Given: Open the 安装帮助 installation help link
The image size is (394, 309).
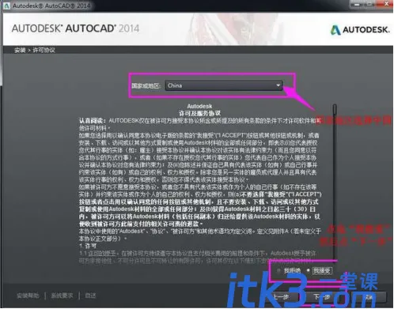Looking at the screenshot, I should (28, 296).
